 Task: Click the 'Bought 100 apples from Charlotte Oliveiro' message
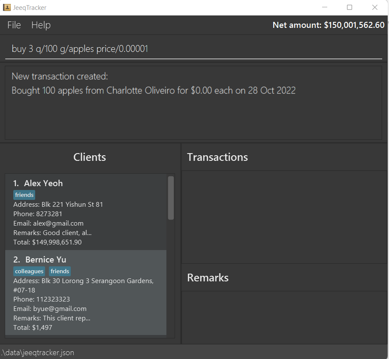tap(154, 91)
